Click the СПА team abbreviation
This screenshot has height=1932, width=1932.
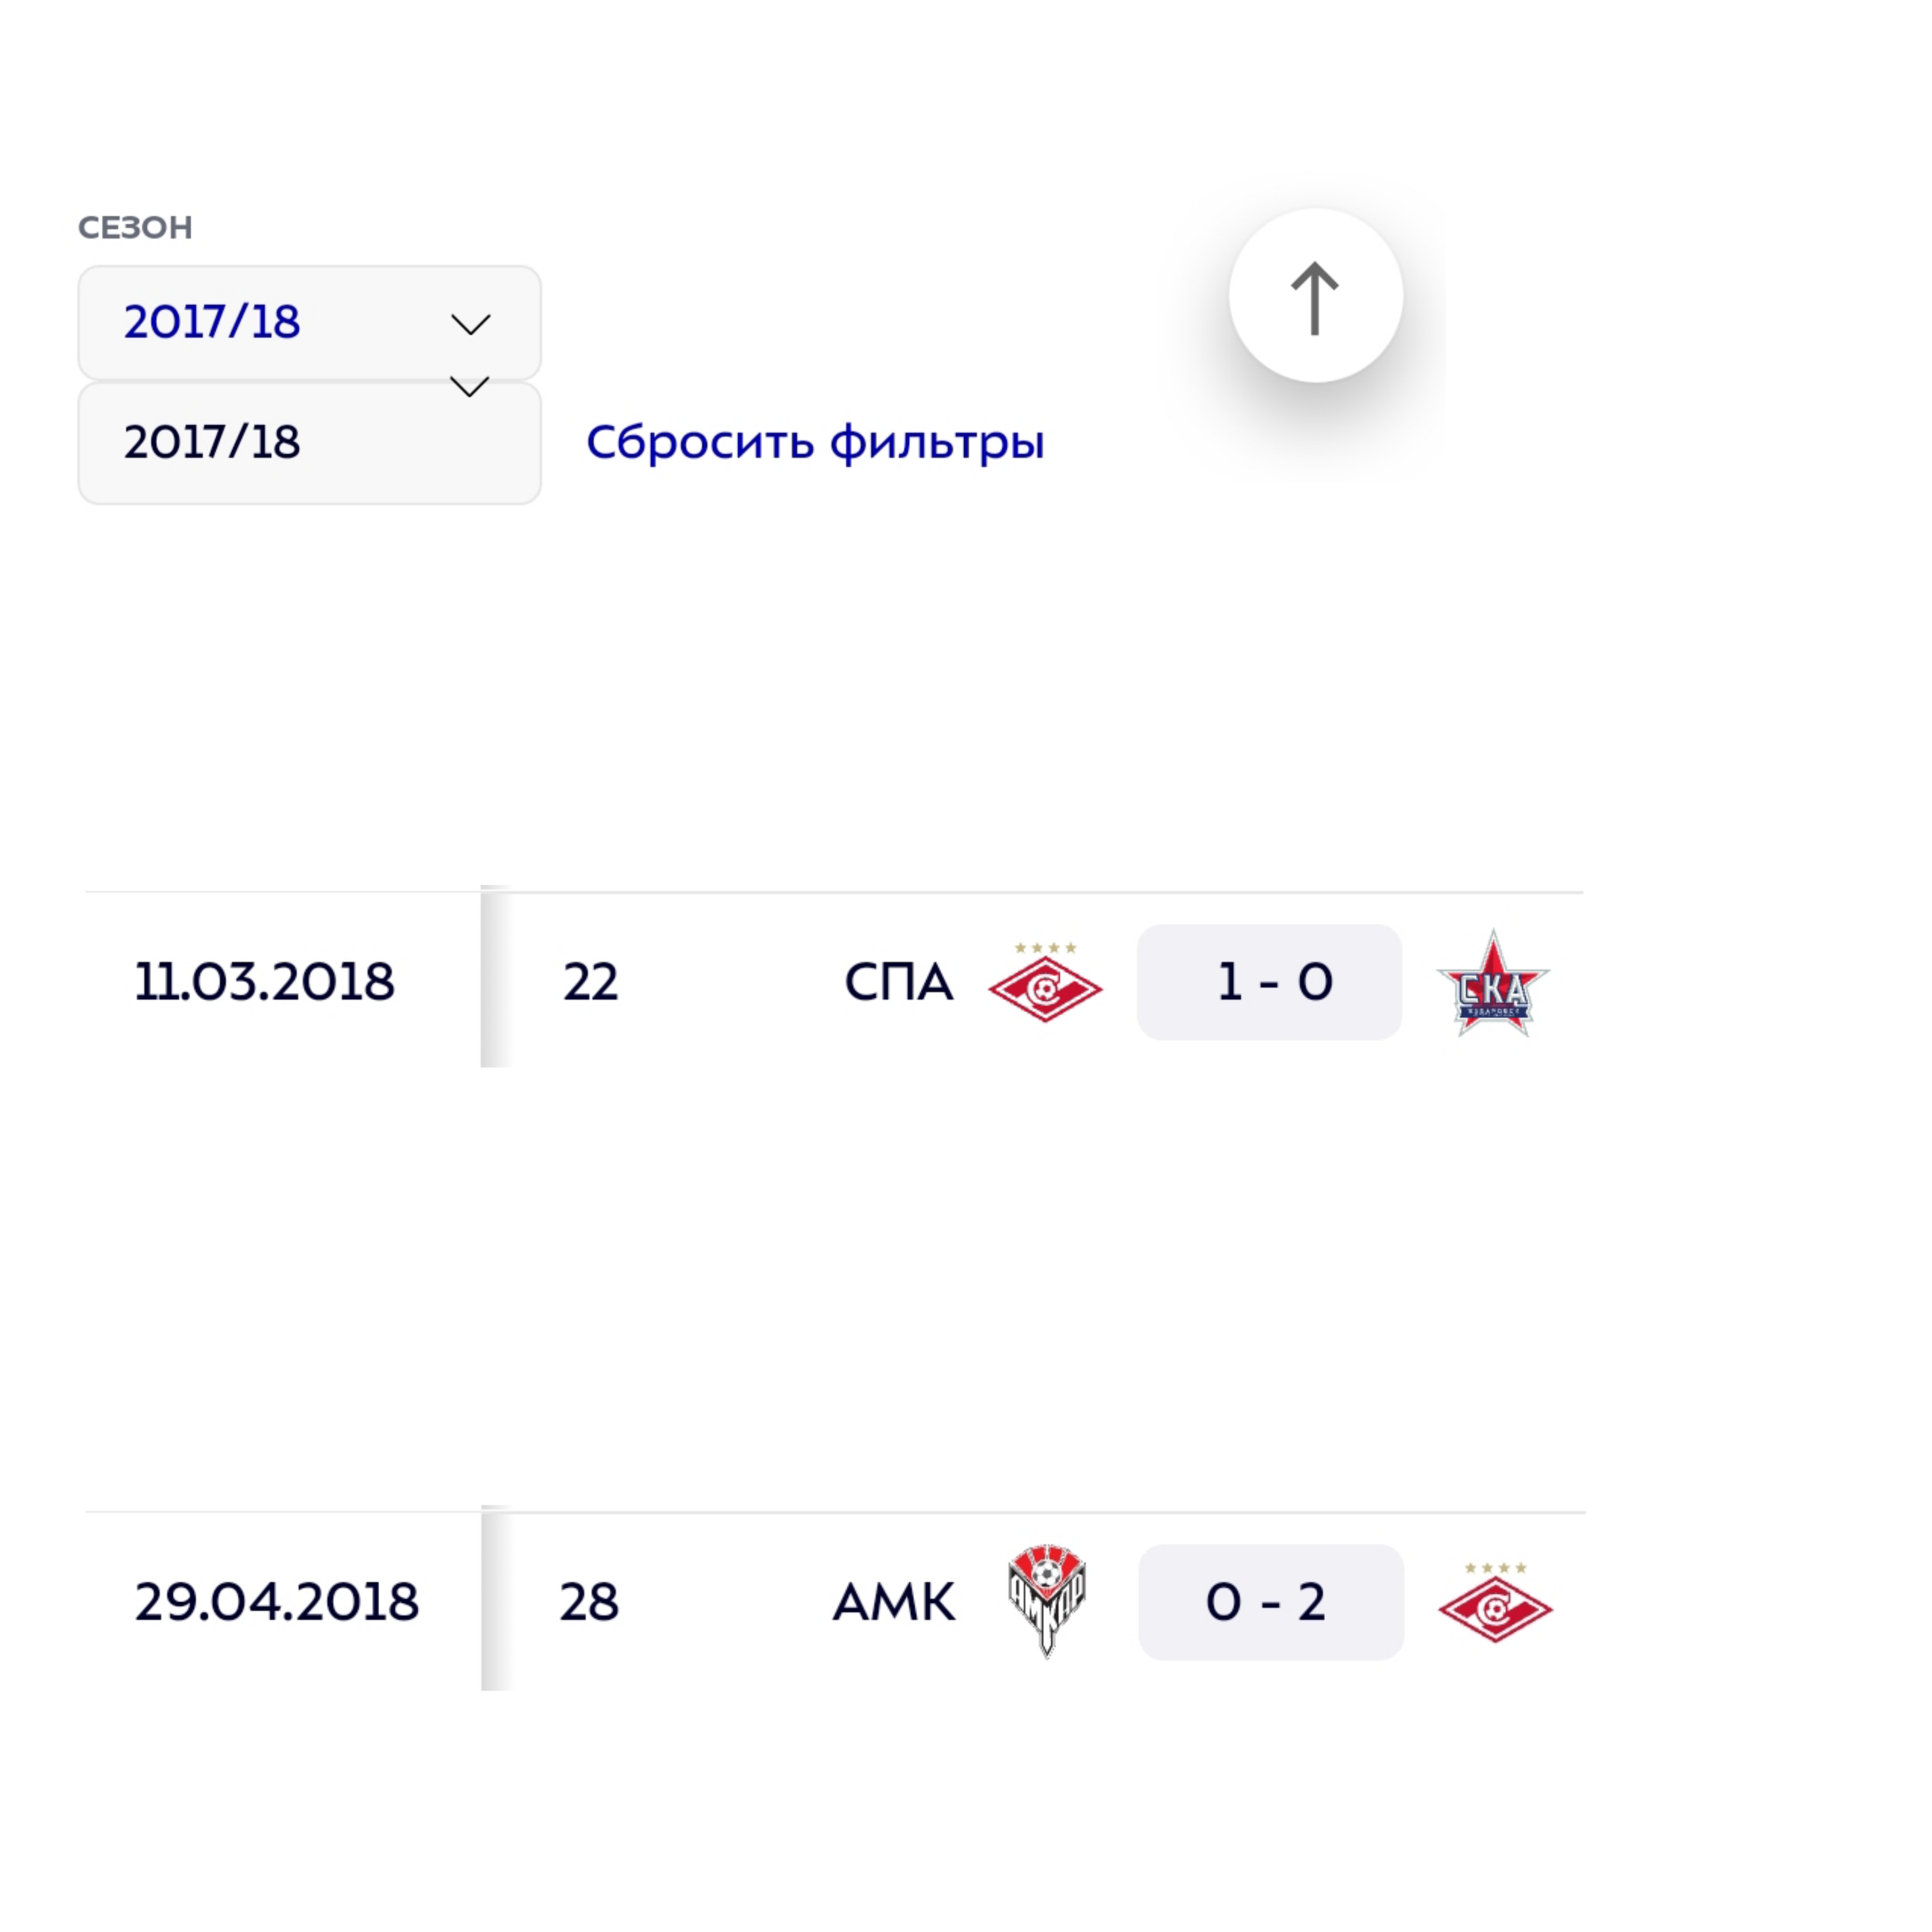click(898, 982)
